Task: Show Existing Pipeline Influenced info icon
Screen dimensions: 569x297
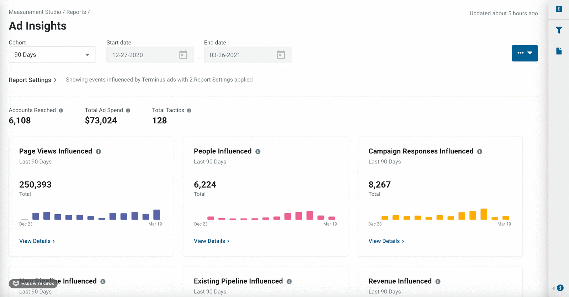Action: (289, 281)
